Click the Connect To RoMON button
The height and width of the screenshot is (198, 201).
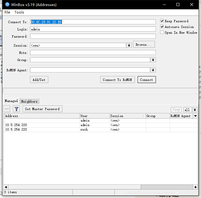pos(117,80)
